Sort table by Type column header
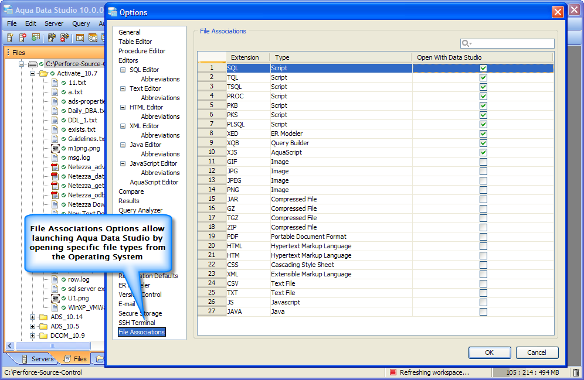This screenshot has width=584, height=380. click(x=341, y=57)
